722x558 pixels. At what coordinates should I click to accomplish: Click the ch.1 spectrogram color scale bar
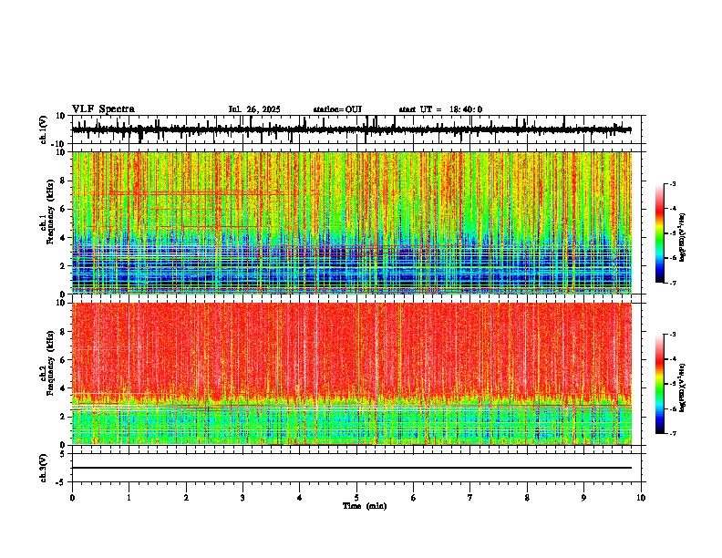pos(660,233)
